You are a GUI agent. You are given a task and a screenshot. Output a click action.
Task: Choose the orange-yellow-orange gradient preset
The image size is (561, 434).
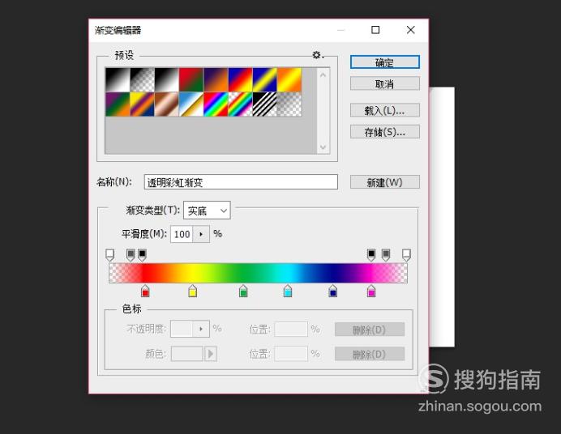(x=289, y=79)
